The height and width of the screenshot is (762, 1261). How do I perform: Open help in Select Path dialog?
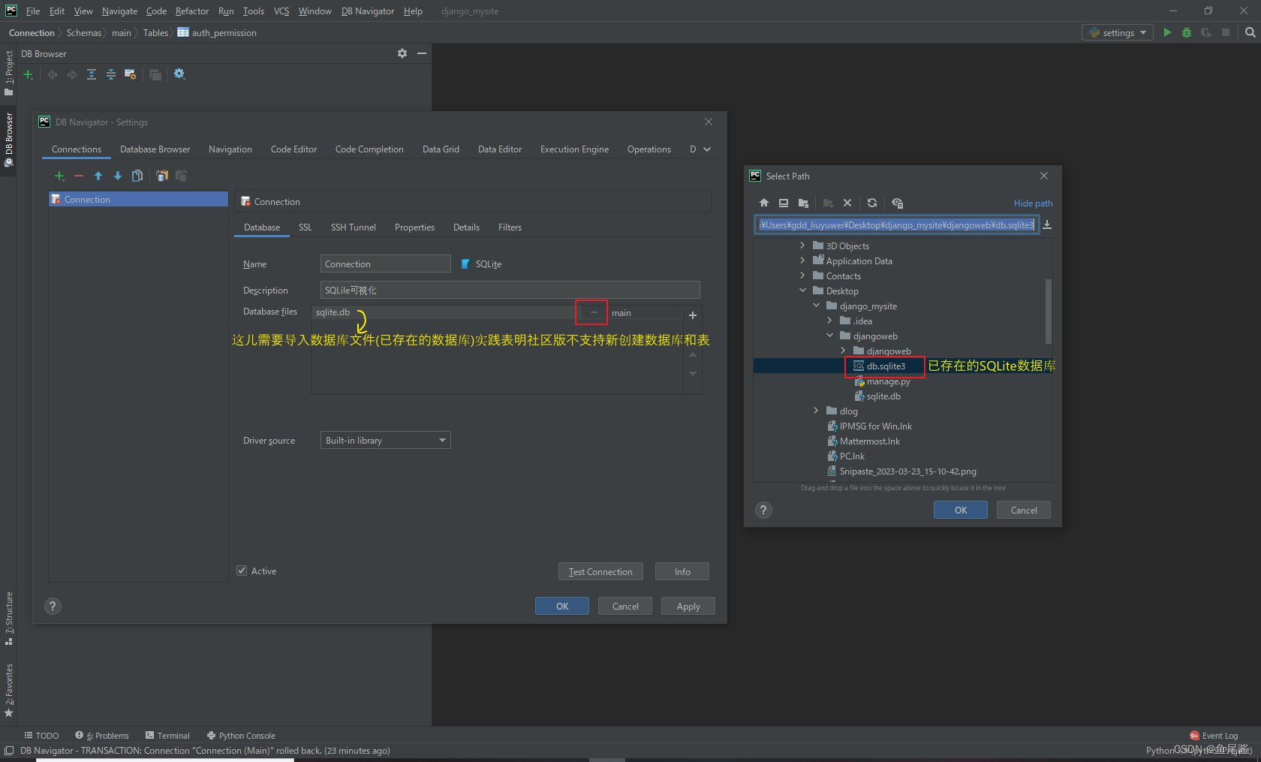tap(763, 511)
